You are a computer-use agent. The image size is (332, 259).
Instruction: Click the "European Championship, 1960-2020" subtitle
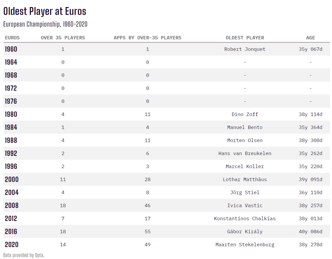[45, 24]
